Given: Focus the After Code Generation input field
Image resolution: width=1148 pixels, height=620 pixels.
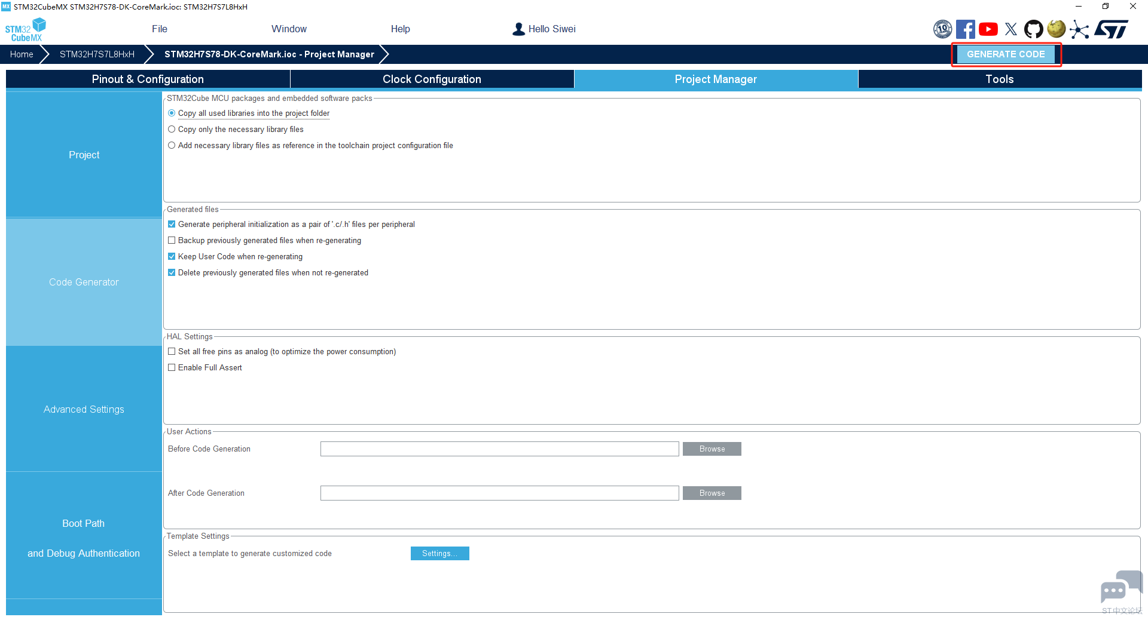Looking at the screenshot, I should tap(500, 493).
